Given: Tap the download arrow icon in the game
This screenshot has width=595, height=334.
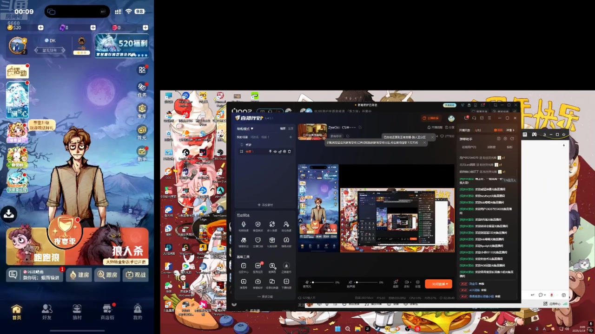Looking at the screenshot, I should tap(8, 214).
